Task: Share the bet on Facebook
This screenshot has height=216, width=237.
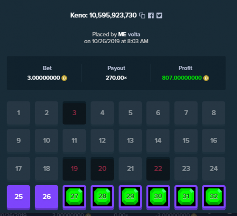Action: pos(151,16)
